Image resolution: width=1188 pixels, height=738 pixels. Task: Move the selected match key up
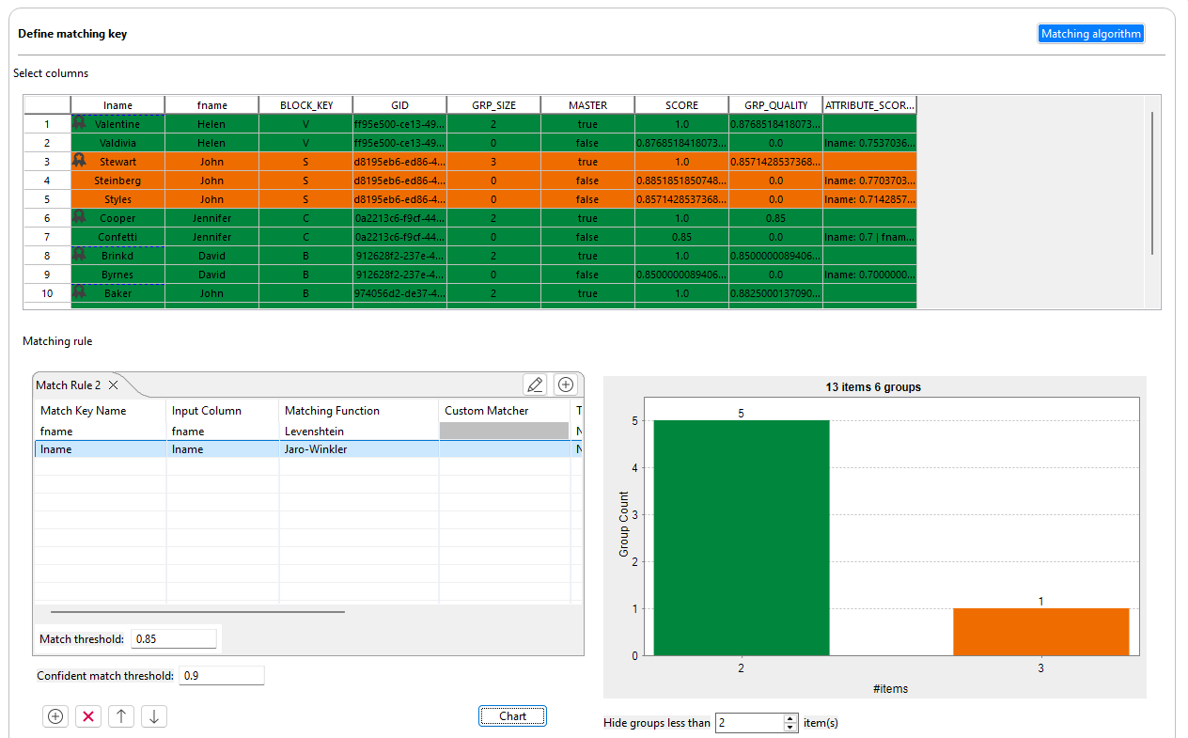pyautogui.click(x=121, y=716)
